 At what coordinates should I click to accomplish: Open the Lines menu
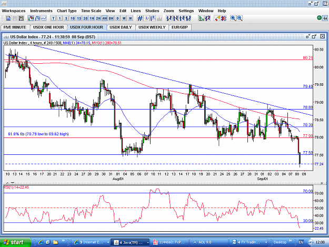[x=136, y=11]
